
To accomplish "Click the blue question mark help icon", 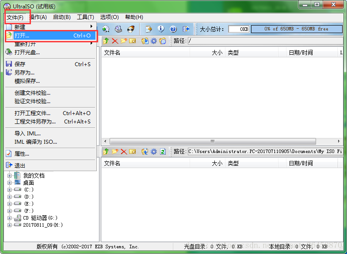I will [173, 29].
